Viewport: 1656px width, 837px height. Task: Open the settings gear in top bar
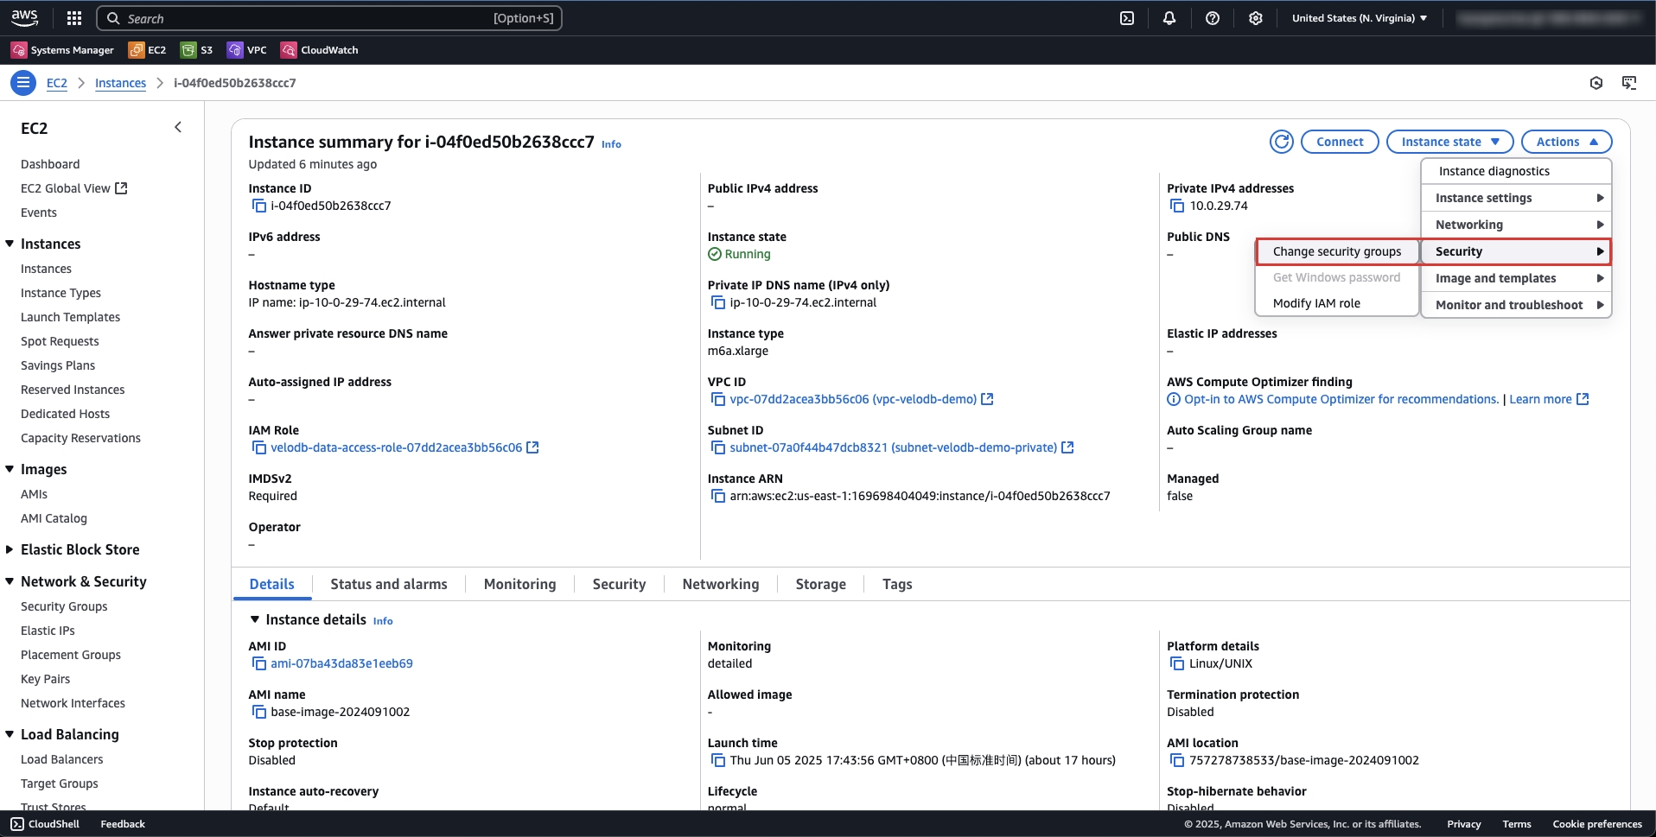(1256, 18)
